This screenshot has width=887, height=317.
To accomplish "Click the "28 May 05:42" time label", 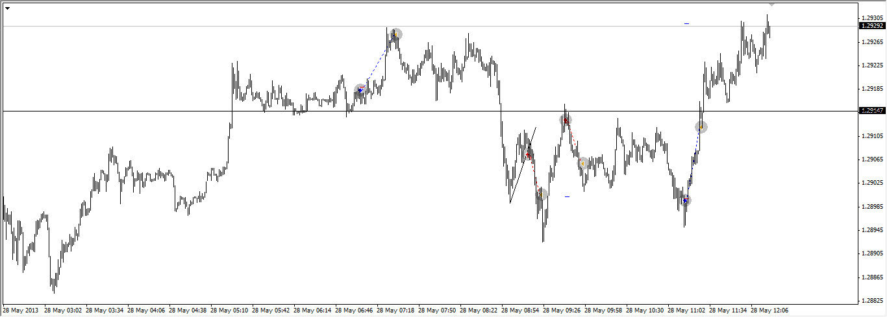I will [271, 311].
